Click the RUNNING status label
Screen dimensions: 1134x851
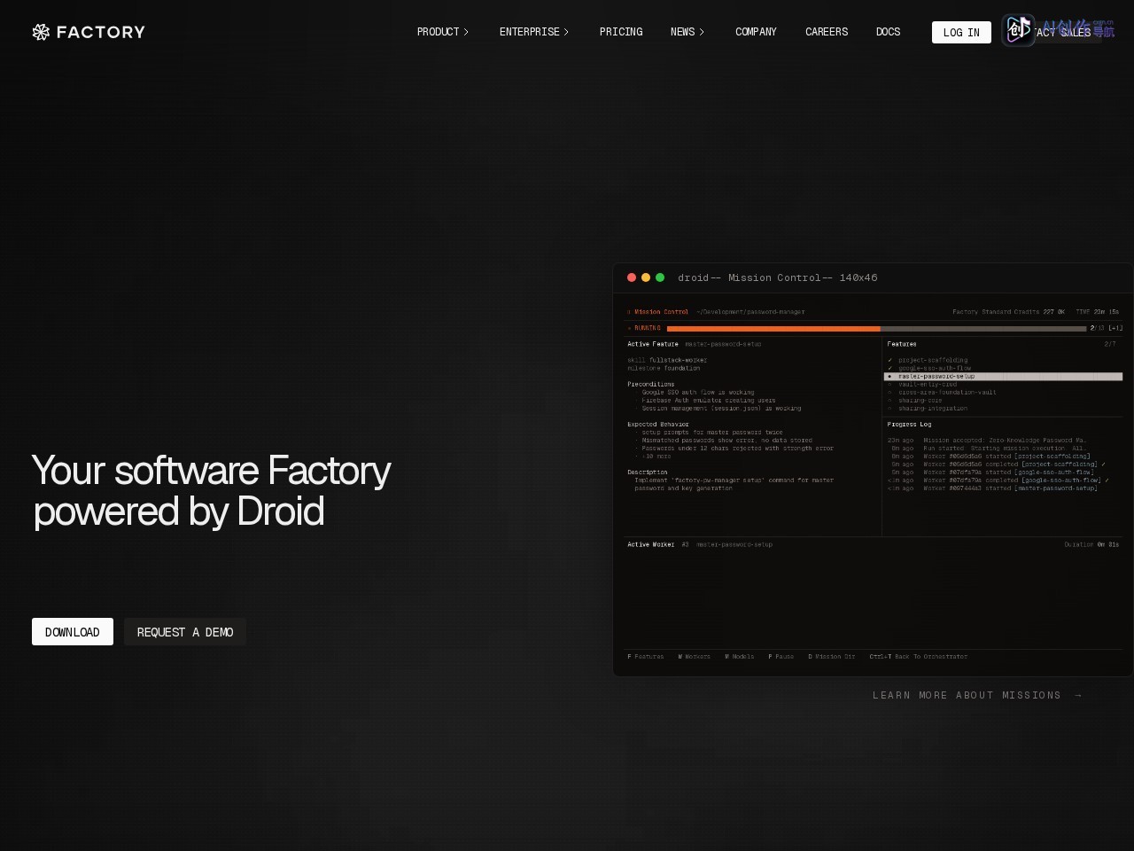pyautogui.click(x=647, y=328)
